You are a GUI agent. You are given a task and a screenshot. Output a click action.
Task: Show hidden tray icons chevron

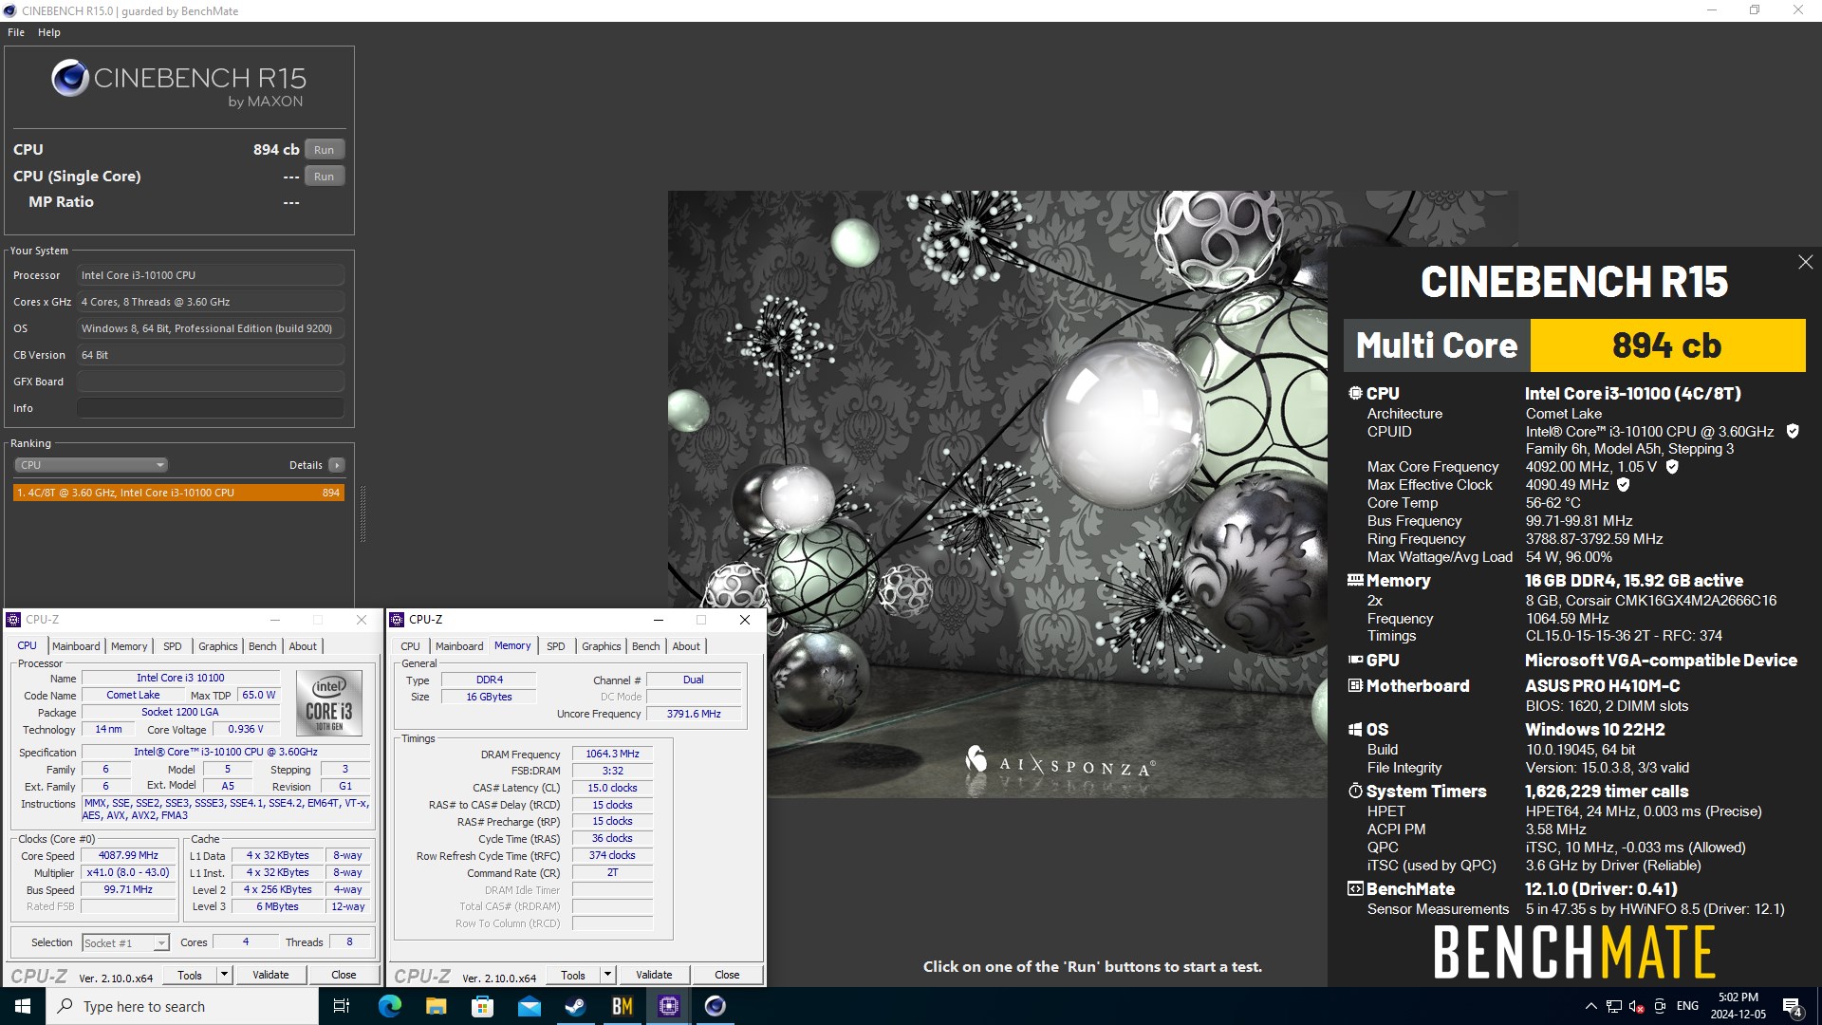tap(1590, 1006)
